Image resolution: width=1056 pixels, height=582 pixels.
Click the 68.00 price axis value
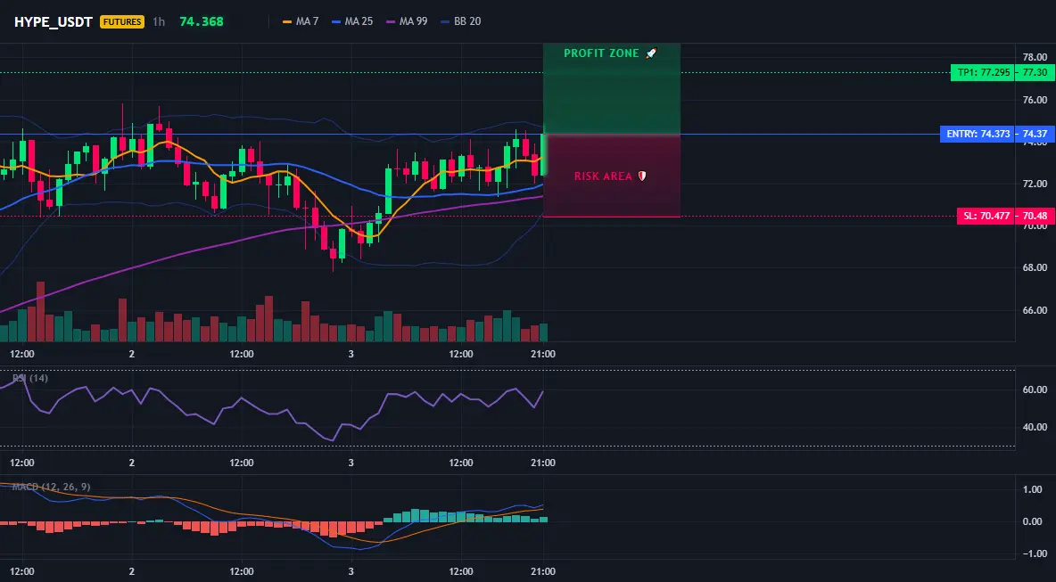coord(1035,267)
